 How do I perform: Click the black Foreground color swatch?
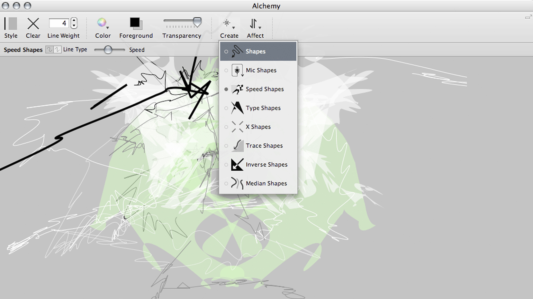point(135,23)
